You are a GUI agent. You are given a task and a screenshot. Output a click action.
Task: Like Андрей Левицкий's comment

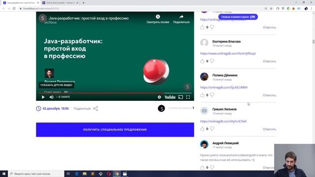click(x=202, y=167)
